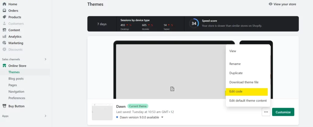Click the Themes page heading
Image resolution: width=313 pixels, height=127 pixels.
pyautogui.click(x=95, y=4)
